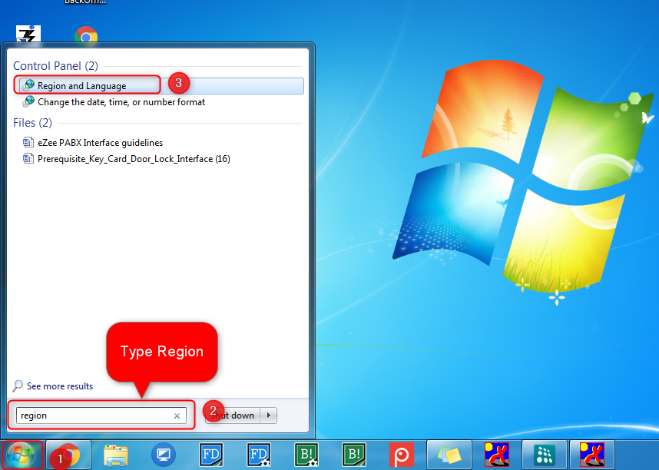This screenshot has width=659, height=470.
Task: Click the magnifier icon beside See more results
Action: 18,386
